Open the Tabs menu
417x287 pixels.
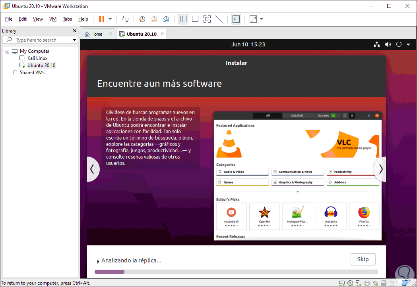click(67, 19)
